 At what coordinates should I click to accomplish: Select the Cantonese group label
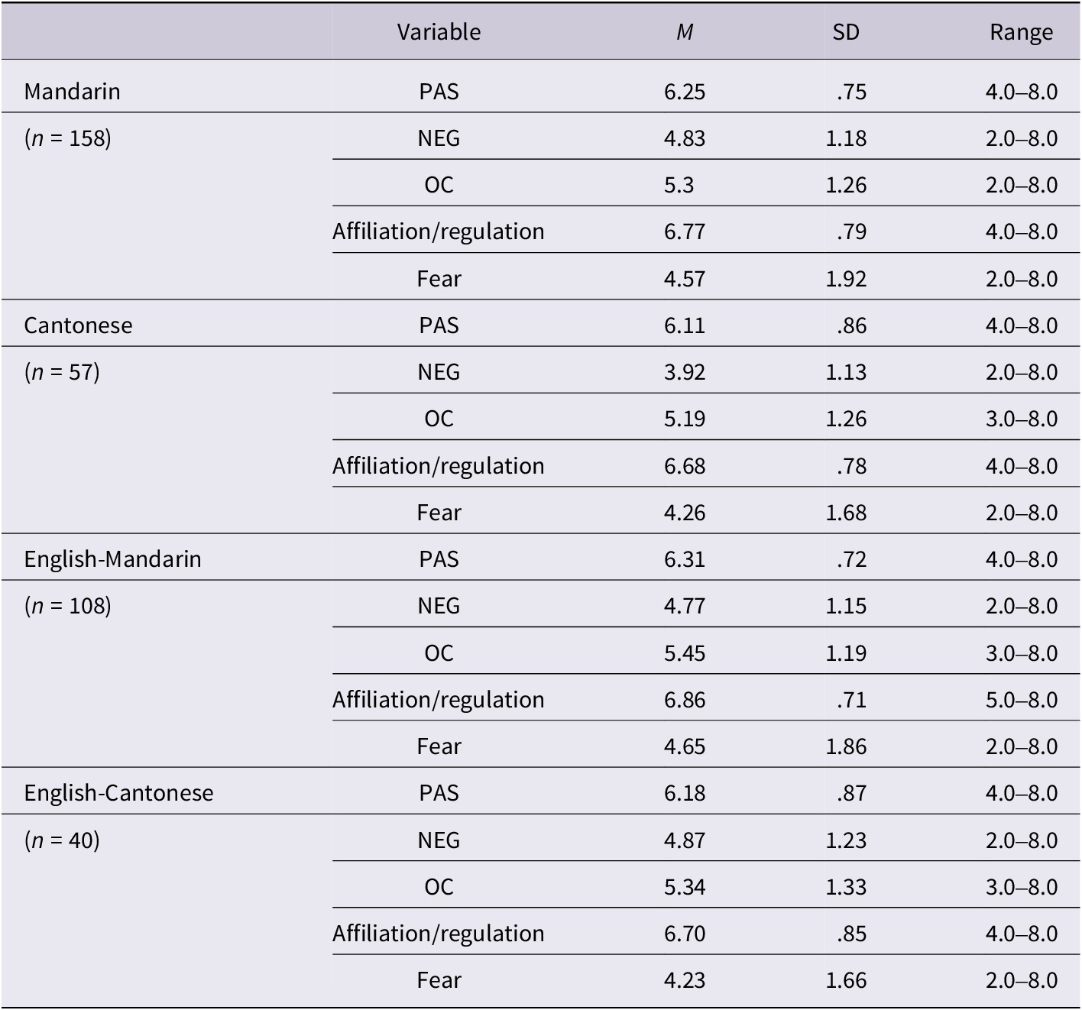(x=78, y=325)
